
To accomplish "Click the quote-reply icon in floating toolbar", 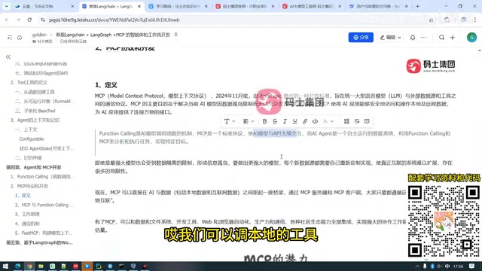I will [356, 121].
